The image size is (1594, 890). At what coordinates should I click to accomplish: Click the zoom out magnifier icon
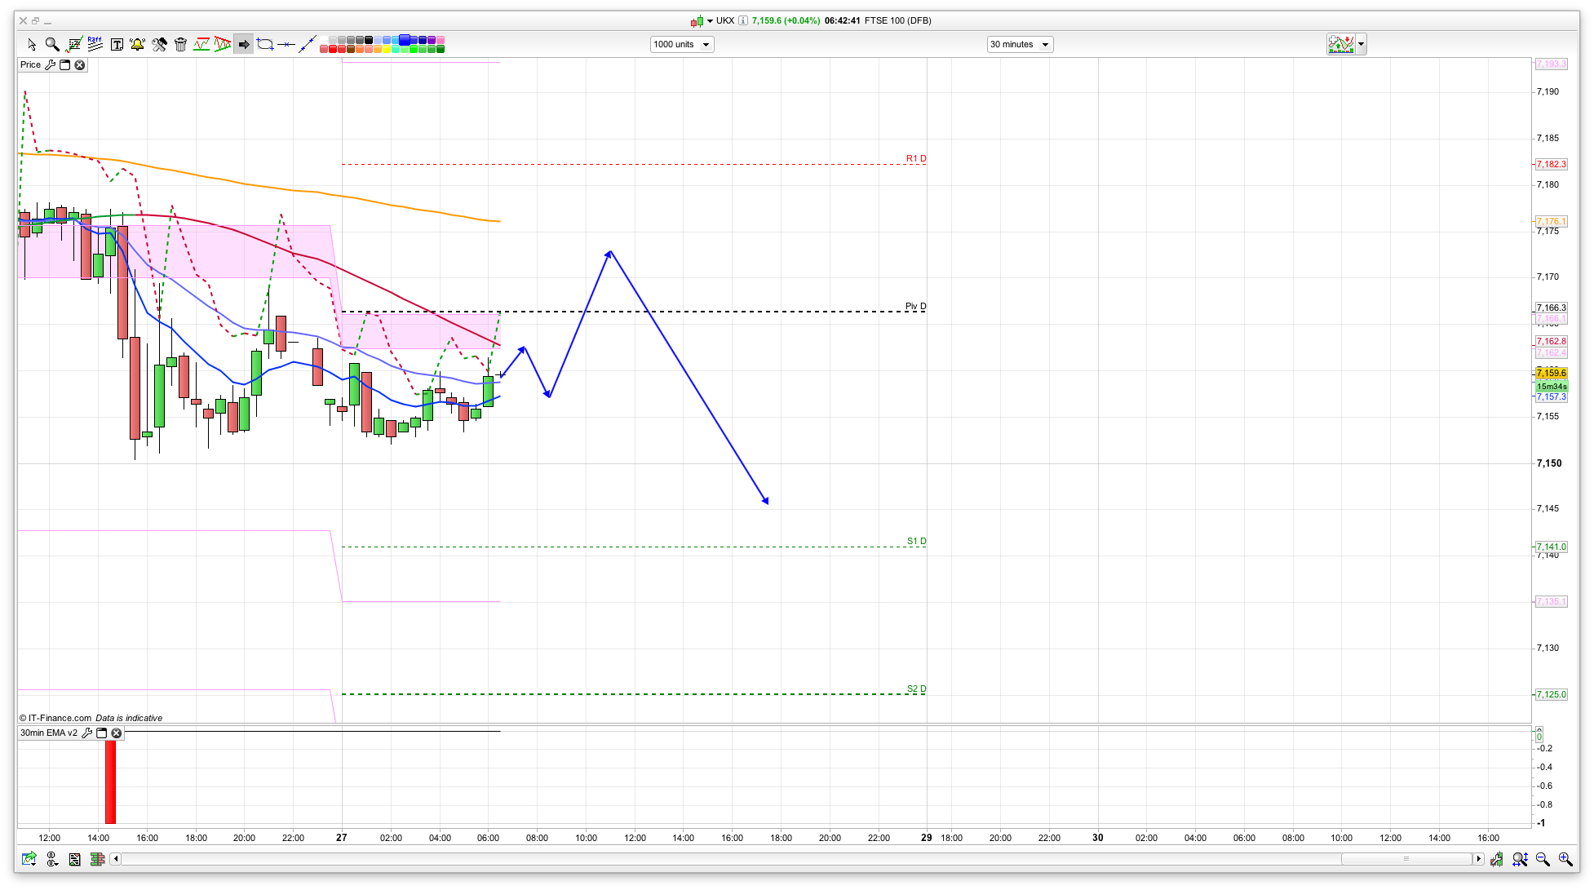pyautogui.click(x=1542, y=859)
